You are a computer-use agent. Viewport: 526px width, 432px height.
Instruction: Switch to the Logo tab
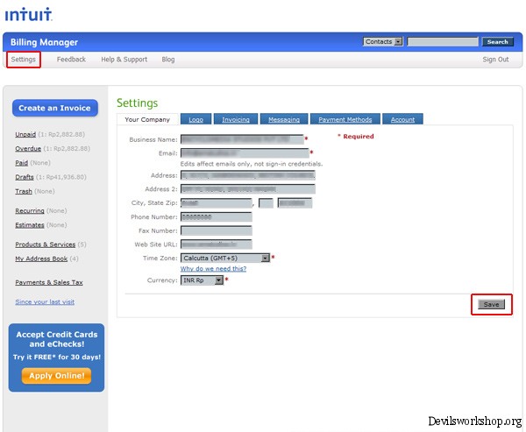[195, 119]
